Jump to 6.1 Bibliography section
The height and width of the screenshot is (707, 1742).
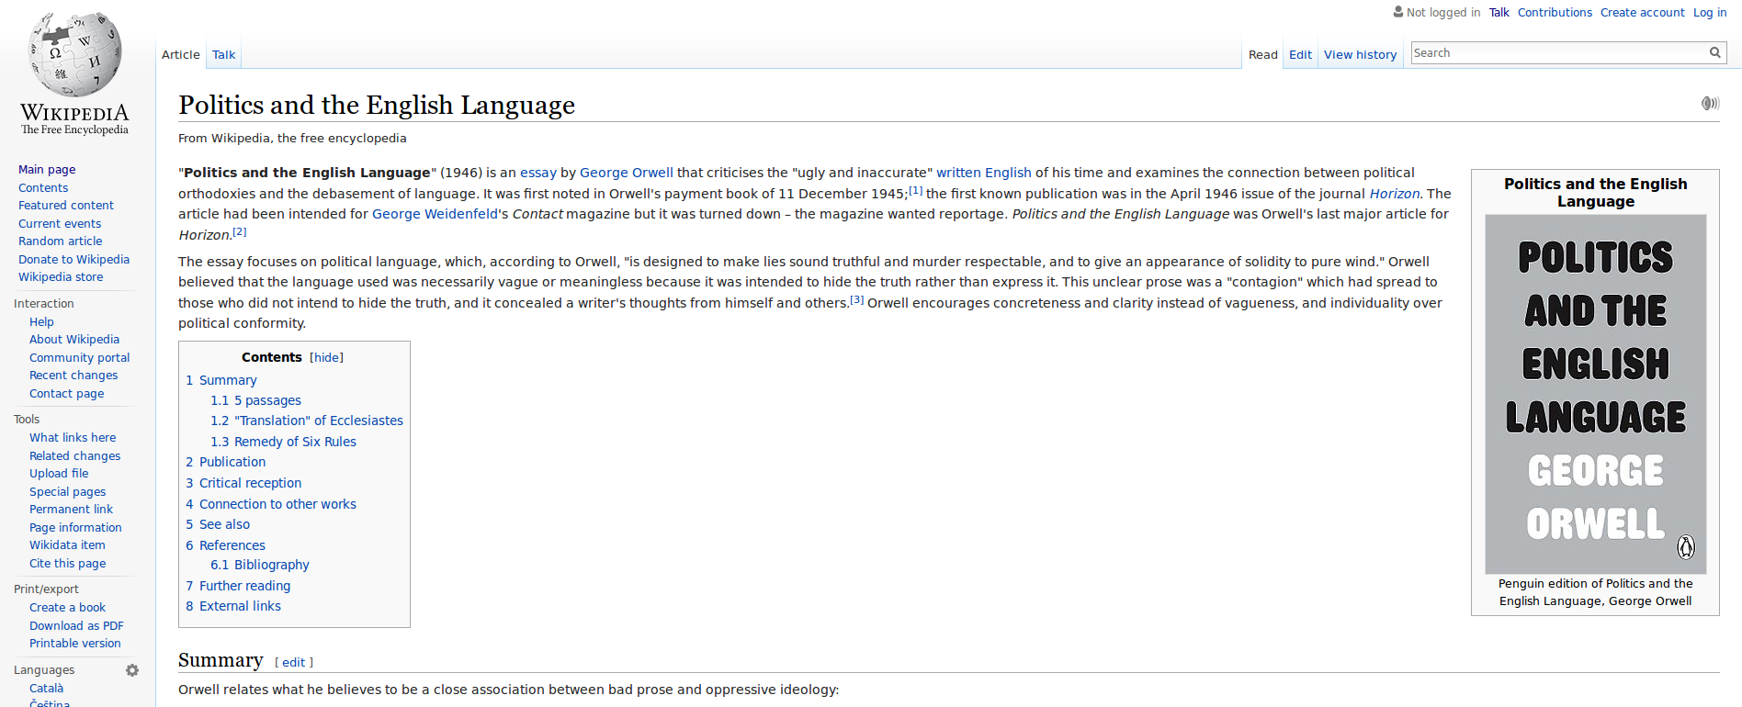[x=260, y=565]
